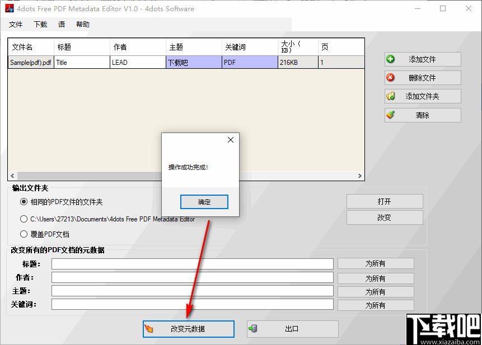This screenshot has width=482, height=345.
Task: Select the 相同的PDF文件的文件夹 radio option
Action: coord(23,202)
